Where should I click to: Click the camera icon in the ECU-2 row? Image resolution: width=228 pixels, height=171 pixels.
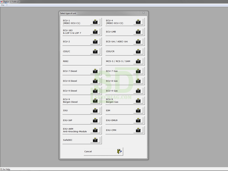click(x=95, y=41)
